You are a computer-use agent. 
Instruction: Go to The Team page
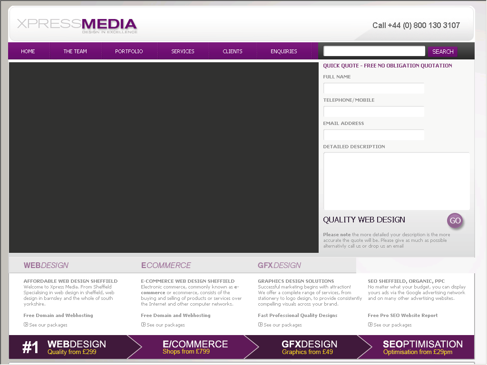coord(75,51)
